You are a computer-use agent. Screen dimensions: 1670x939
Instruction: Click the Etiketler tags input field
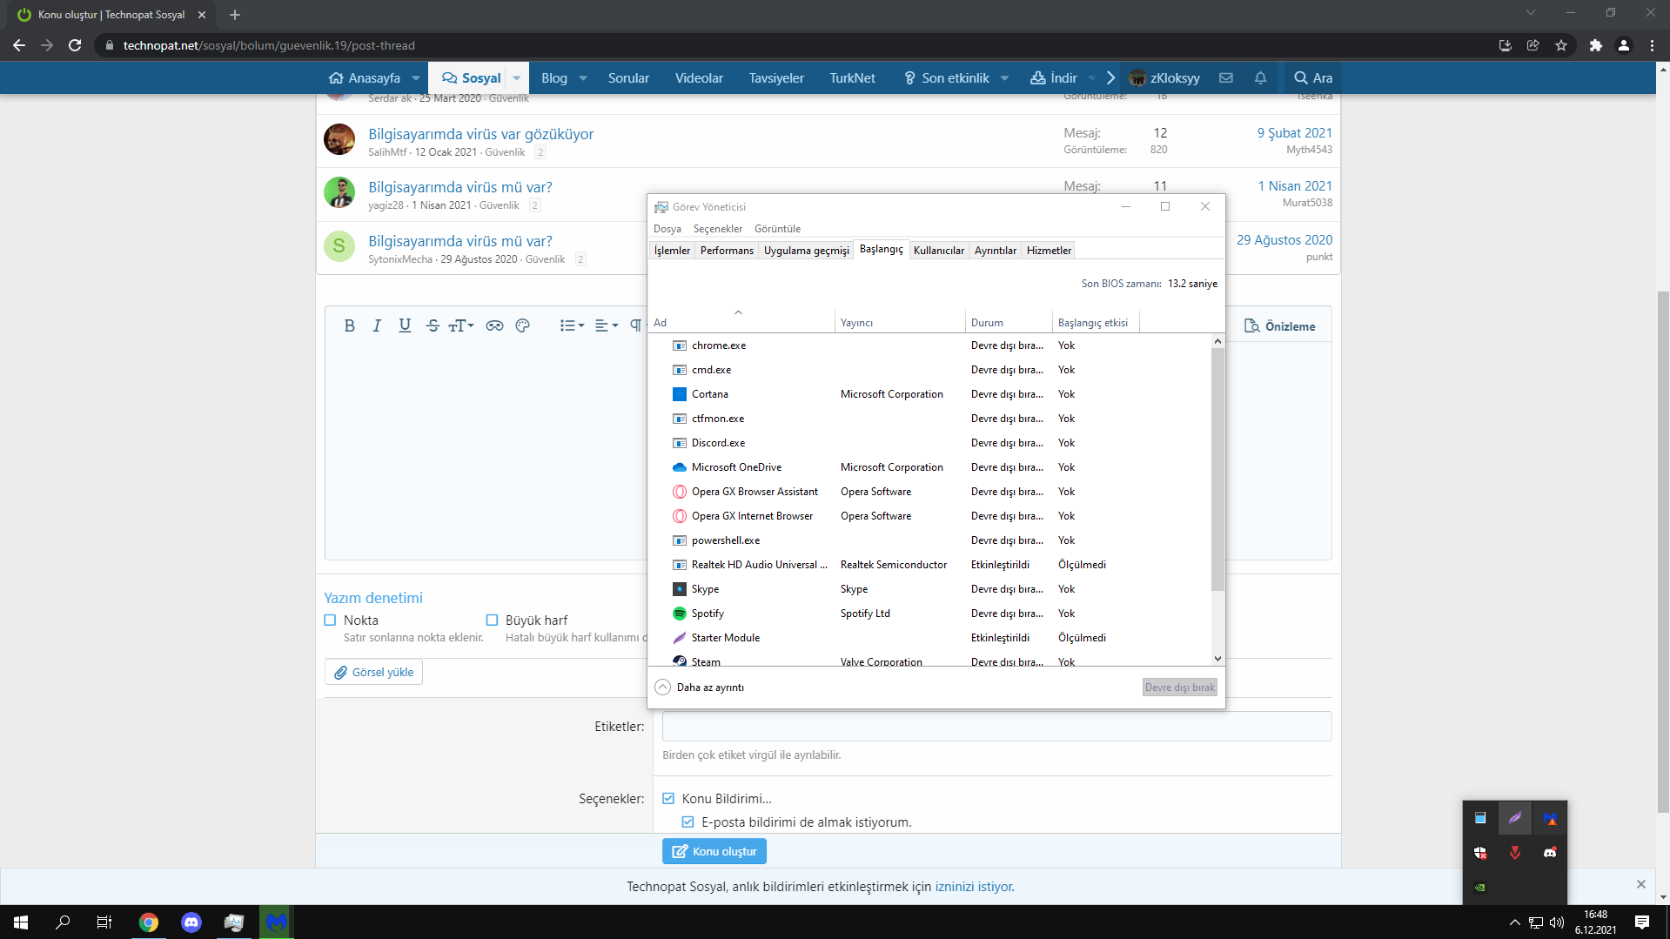tap(997, 726)
